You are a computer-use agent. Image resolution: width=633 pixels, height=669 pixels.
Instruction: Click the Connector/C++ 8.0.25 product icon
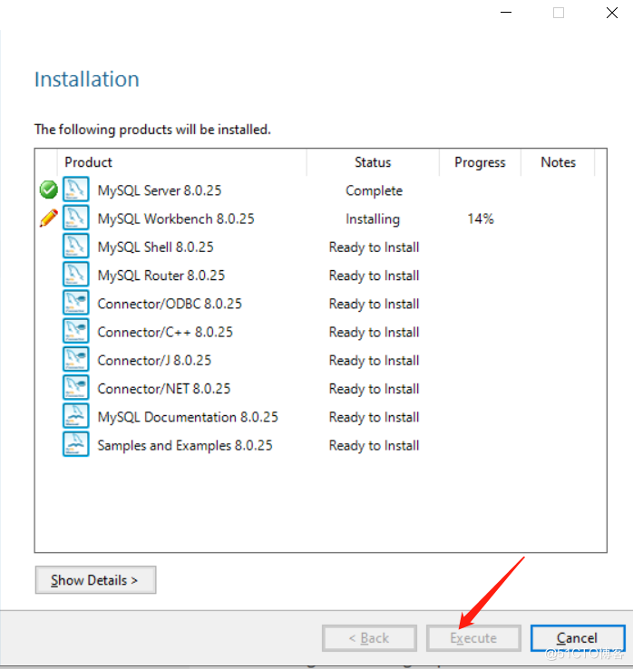click(76, 331)
